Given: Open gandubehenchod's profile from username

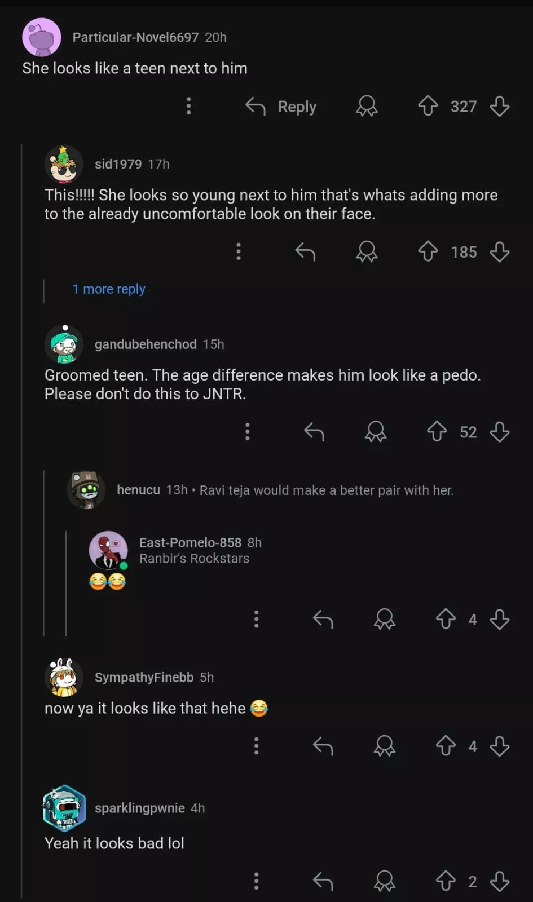Looking at the screenshot, I should (146, 344).
